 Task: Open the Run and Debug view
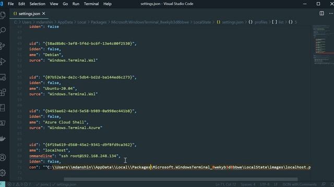click(3, 61)
